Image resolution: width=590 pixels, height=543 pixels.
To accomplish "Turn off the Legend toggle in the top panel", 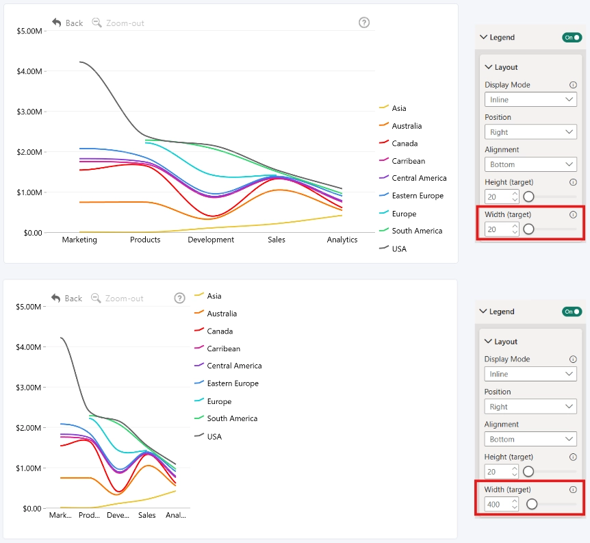I will coord(572,37).
